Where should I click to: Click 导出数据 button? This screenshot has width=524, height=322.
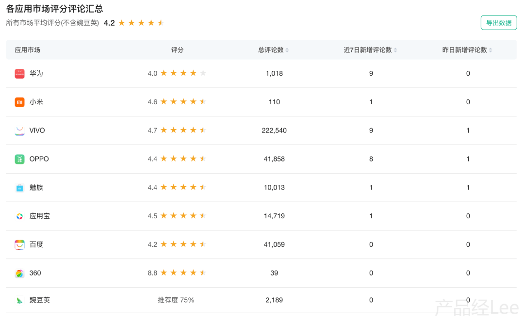tap(499, 23)
